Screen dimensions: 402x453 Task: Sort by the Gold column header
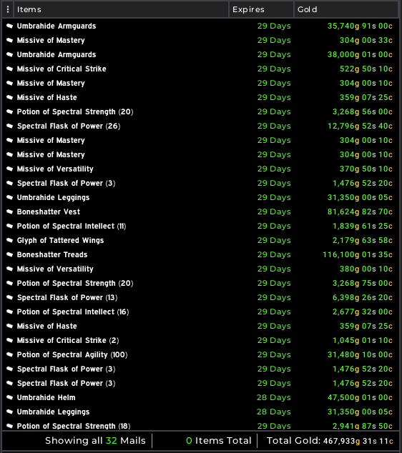coord(346,9)
